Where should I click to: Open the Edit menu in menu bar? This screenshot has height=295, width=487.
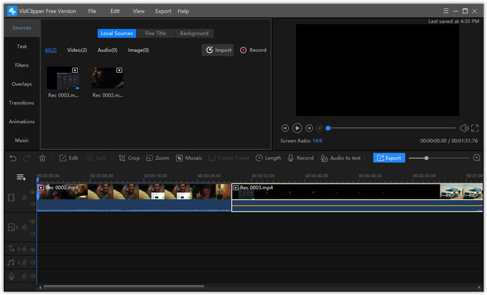tap(115, 11)
